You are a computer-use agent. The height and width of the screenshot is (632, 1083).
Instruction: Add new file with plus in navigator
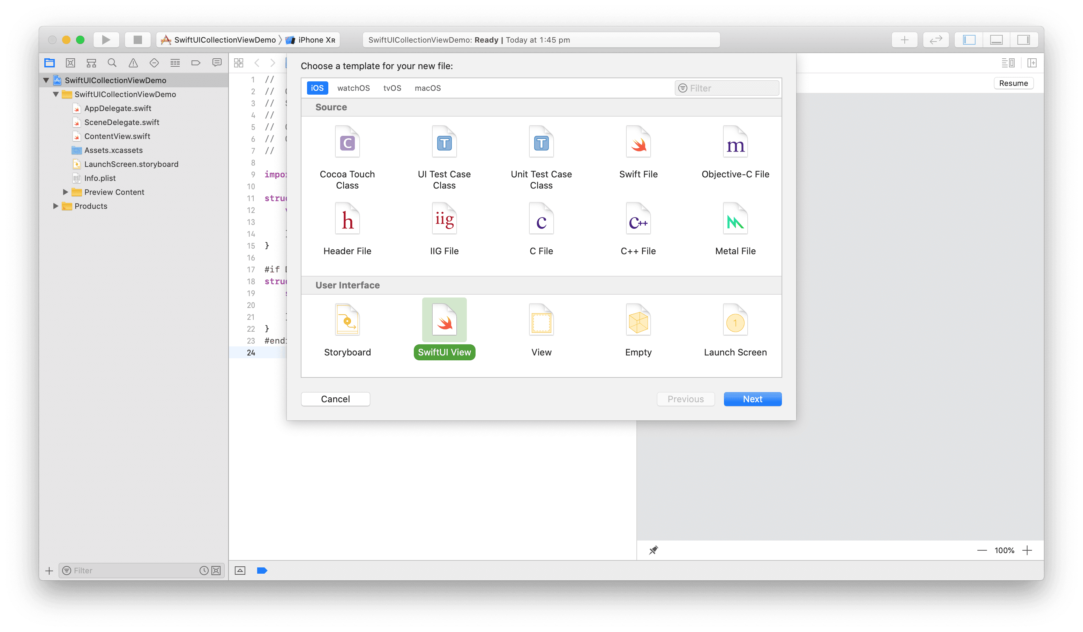(49, 571)
